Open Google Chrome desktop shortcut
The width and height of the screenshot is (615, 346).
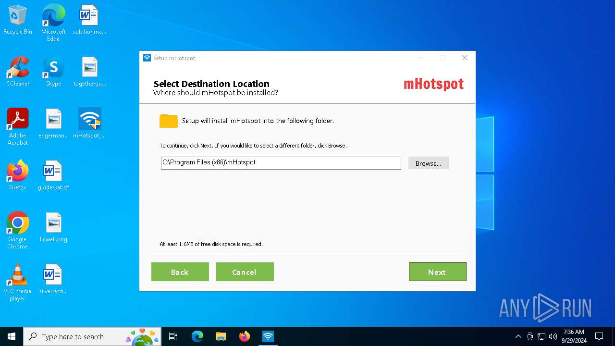pos(18,231)
